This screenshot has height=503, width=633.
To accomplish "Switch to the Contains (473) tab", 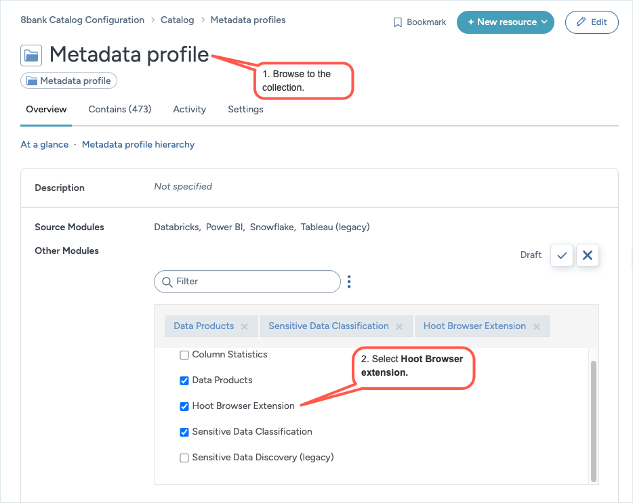I will click(120, 109).
